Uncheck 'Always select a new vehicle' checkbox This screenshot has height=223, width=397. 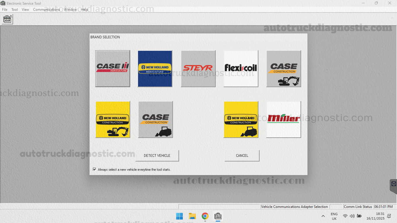pos(94,169)
